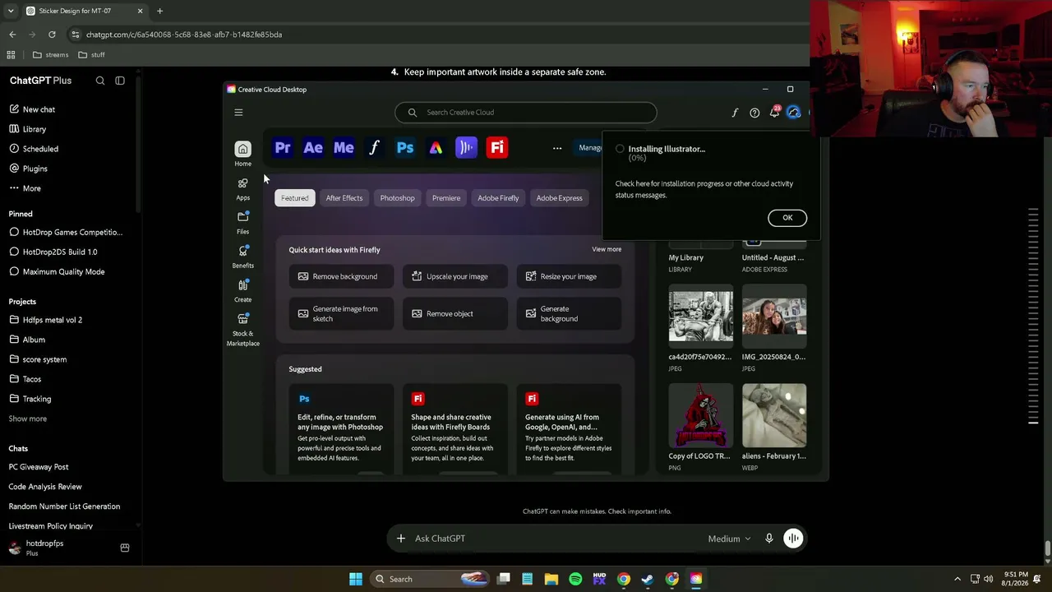This screenshot has width=1052, height=592.
Task: Add attachment with plus in ChatGPT composer
Action: pyautogui.click(x=401, y=539)
